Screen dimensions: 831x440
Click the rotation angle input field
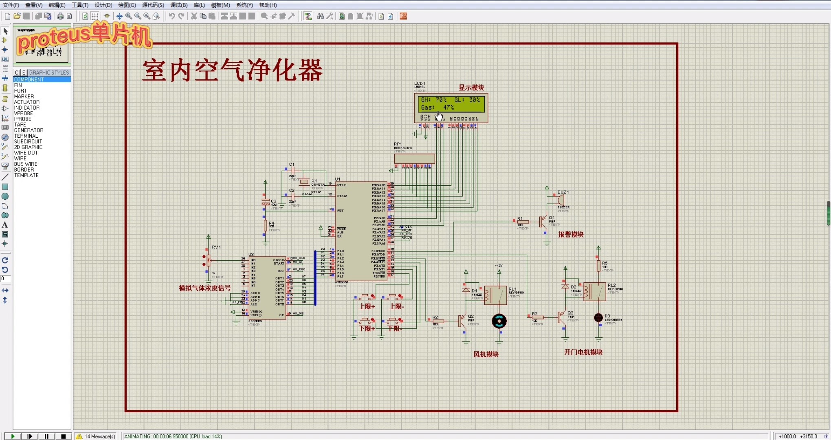point(5,279)
